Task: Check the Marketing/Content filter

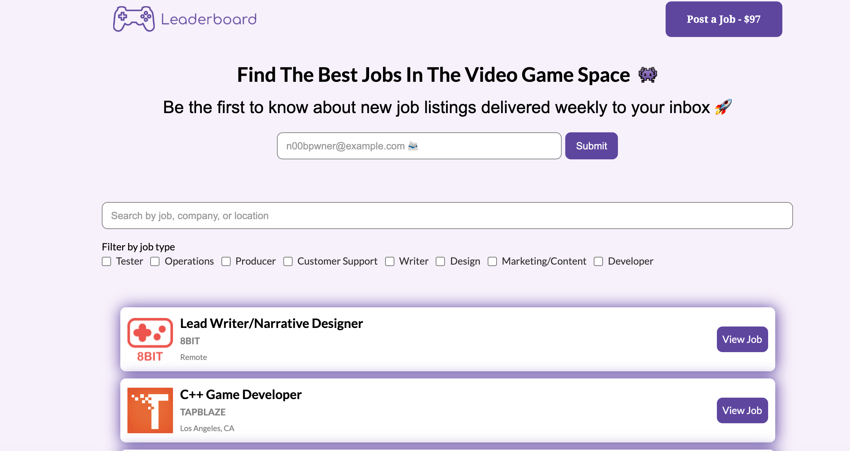Action: [492, 261]
